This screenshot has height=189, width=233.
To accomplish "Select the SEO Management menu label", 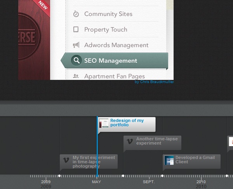I will (x=110, y=61).
